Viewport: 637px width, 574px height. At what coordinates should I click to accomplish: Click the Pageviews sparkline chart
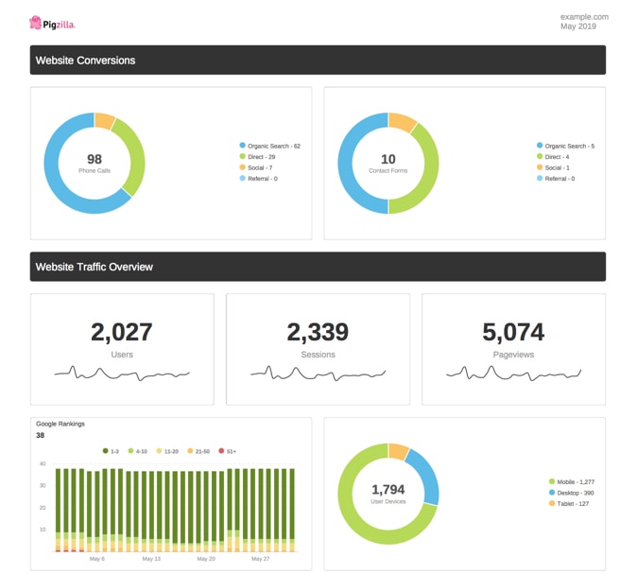(x=513, y=374)
